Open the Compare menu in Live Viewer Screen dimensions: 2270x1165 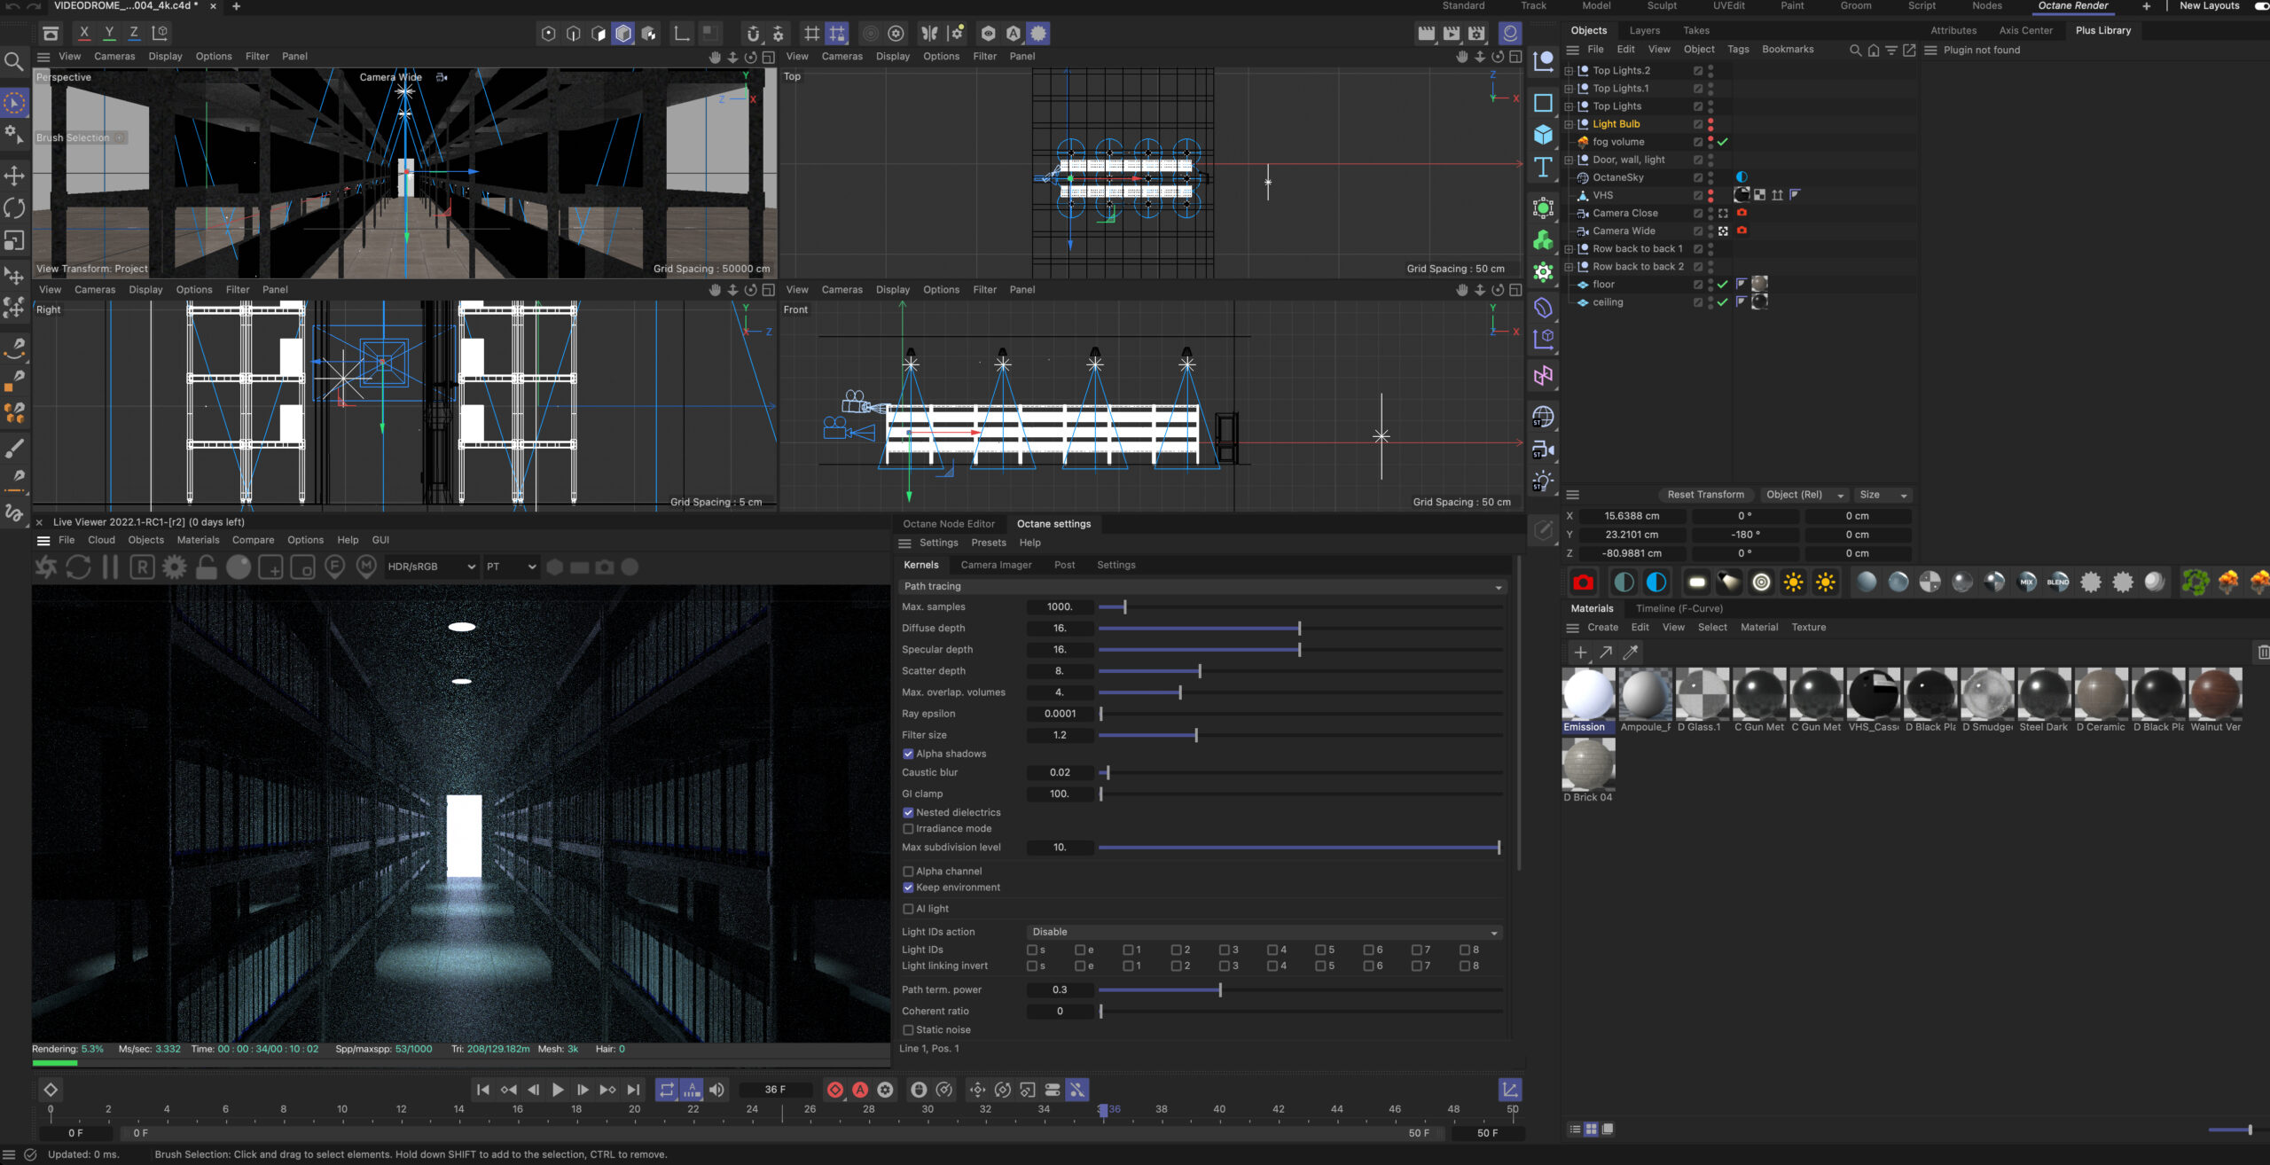tap(253, 540)
